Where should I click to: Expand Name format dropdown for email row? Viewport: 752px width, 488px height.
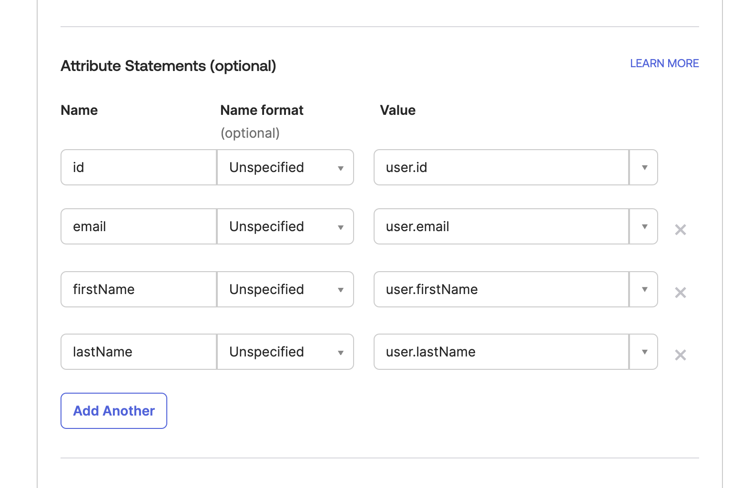(x=285, y=226)
